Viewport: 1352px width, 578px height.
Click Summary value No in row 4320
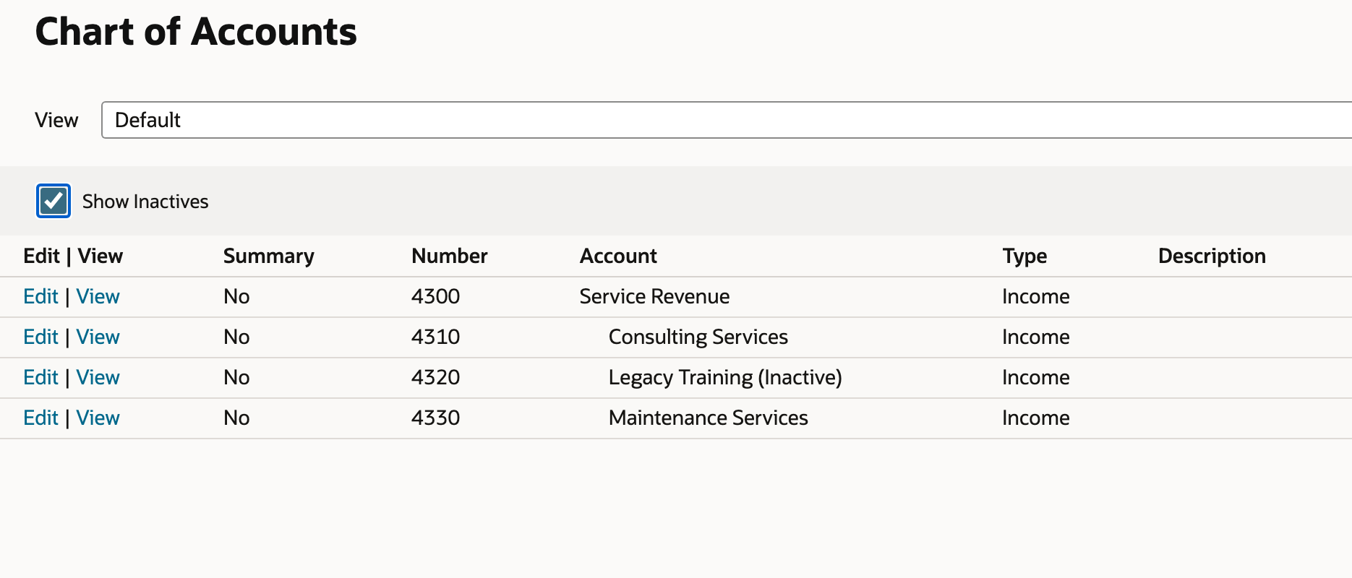tap(236, 377)
